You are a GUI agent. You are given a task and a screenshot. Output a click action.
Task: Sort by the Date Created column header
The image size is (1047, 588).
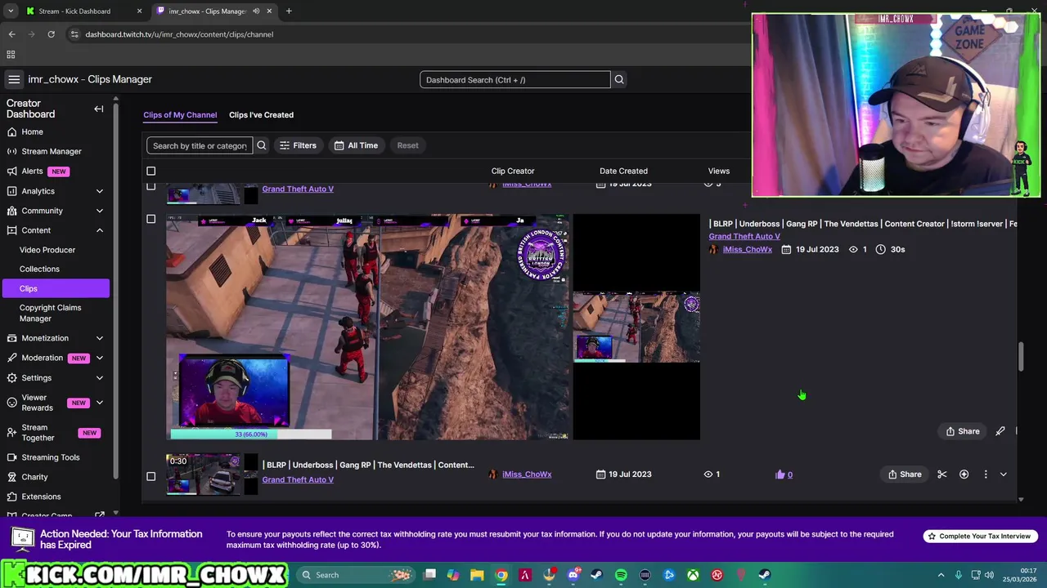623,171
